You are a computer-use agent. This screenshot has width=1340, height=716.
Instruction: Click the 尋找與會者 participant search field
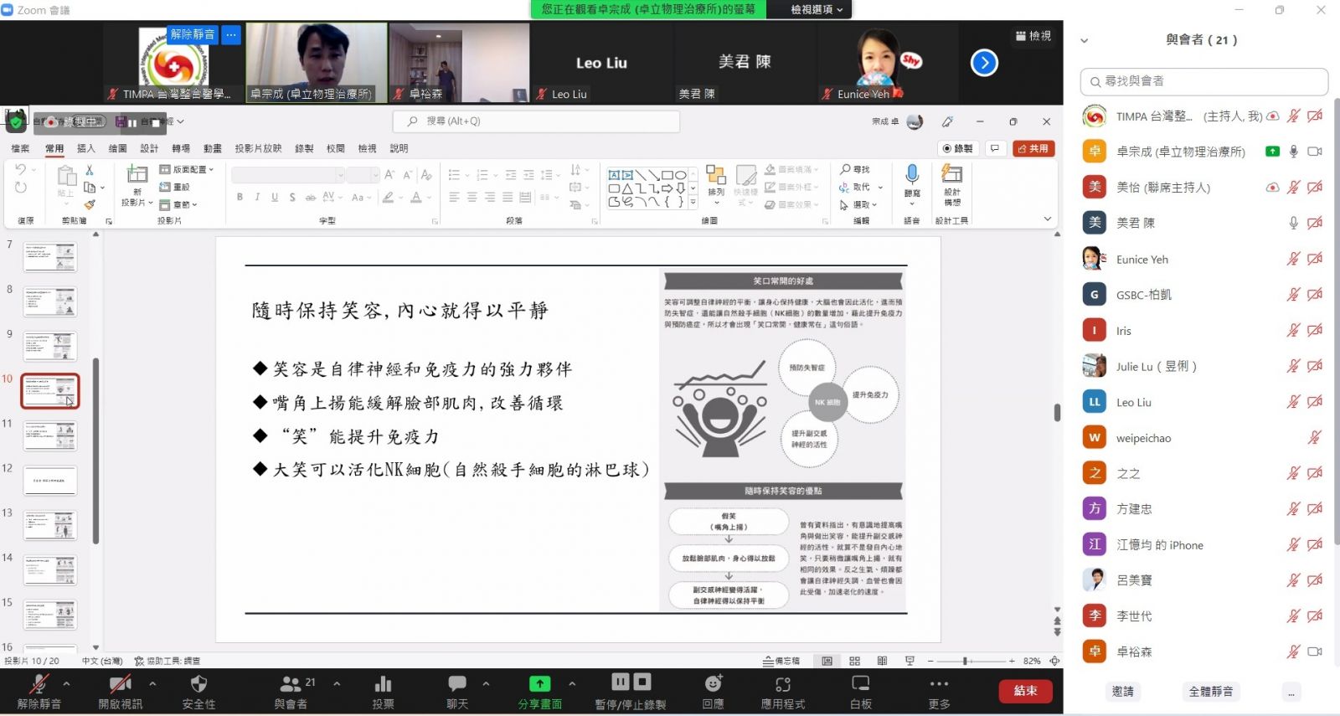tap(1204, 81)
